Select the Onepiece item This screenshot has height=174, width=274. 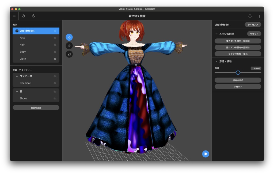[x=36, y=83]
